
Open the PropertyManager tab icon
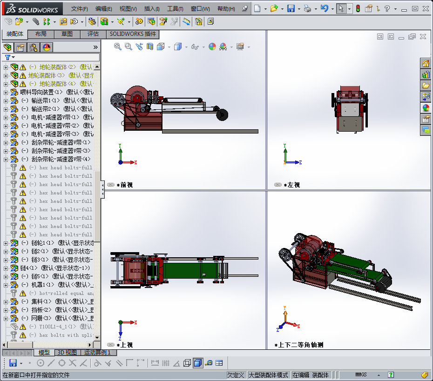click(x=20, y=47)
